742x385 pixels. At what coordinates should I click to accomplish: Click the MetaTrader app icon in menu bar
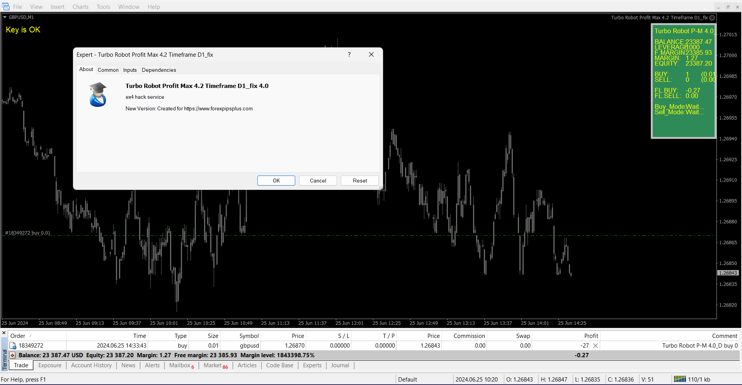[5, 7]
